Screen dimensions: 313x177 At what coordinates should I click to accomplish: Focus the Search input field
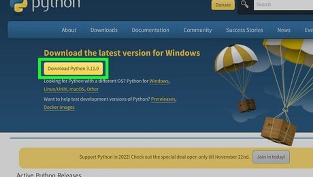tap(283, 4)
